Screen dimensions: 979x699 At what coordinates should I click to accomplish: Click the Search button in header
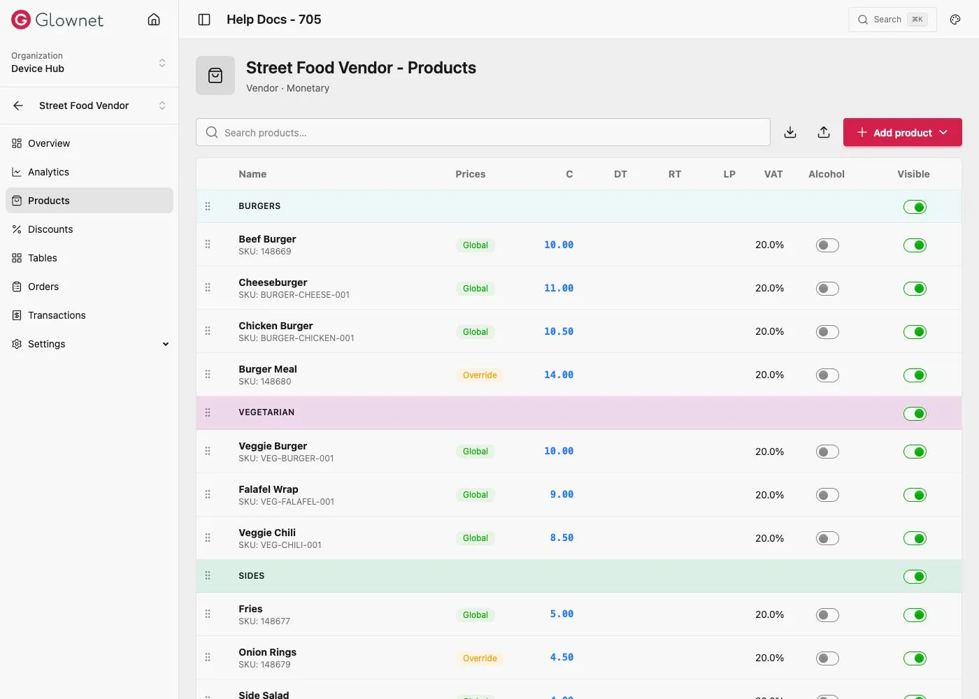point(892,20)
